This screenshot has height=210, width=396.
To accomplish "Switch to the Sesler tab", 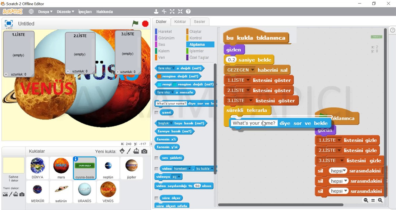I will [200, 22].
